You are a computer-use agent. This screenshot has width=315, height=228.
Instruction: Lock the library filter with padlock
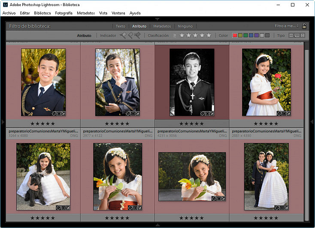click(304, 26)
